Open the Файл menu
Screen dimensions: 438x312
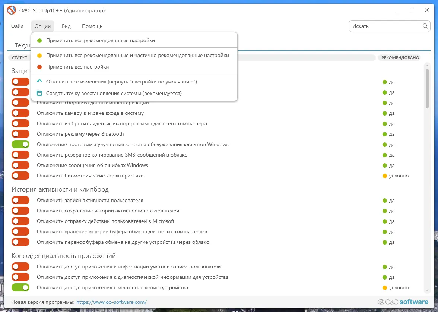click(17, 26)
